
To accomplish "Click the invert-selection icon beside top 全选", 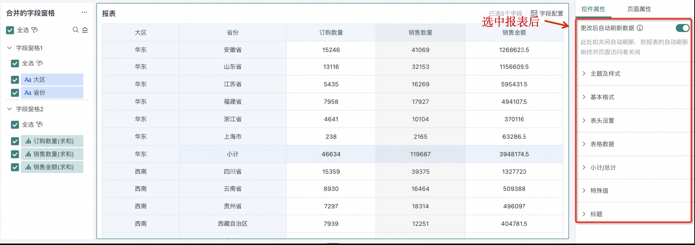I will (35, 30).
